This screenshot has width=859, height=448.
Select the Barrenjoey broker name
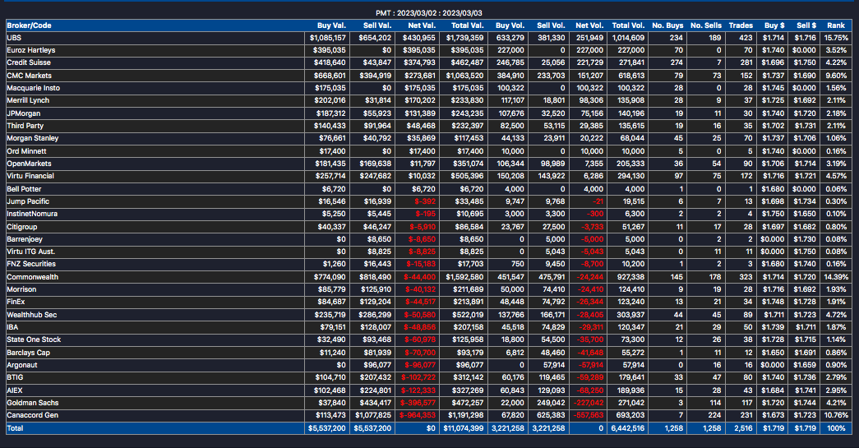pyautogui.click(x=25, y=238)
